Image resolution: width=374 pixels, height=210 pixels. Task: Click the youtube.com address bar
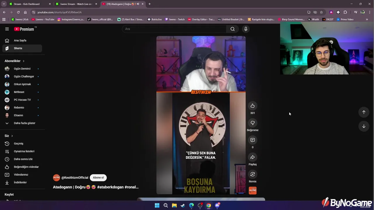168,12
